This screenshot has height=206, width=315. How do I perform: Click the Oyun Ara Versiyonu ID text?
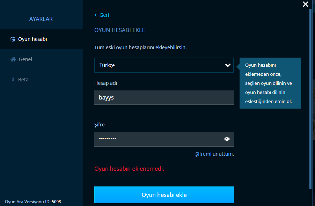tap(33, 201)
